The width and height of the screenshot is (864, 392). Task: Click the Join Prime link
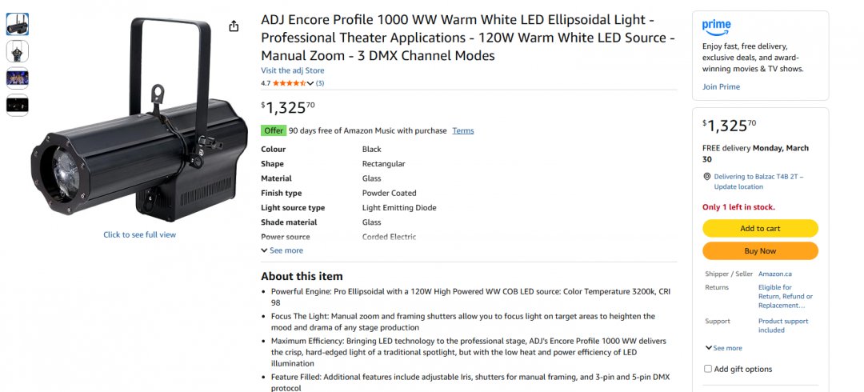(x=721, y=86)
